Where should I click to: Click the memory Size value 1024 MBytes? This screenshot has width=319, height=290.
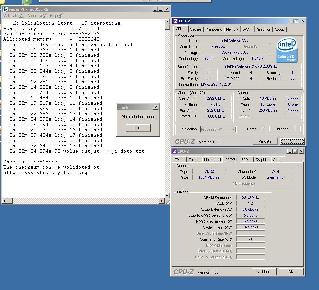point(209,177)
